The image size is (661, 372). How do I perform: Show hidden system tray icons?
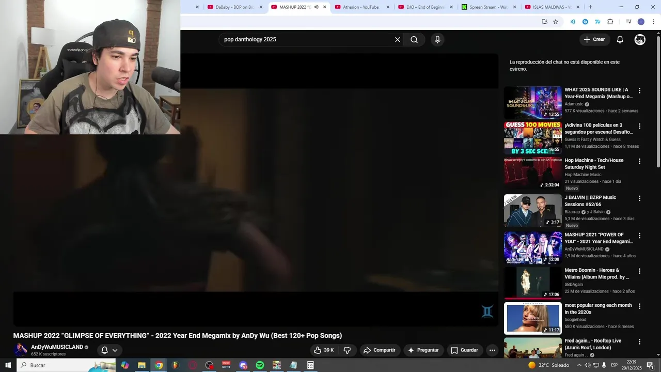point(579,365)
